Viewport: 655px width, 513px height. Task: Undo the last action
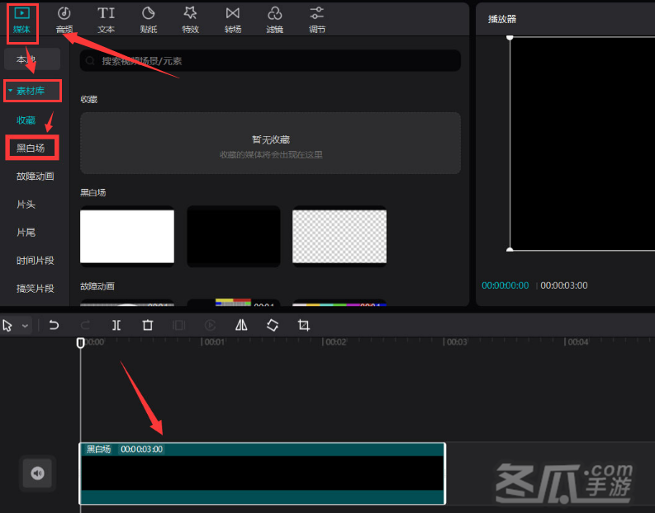click(x=54, y=325)
